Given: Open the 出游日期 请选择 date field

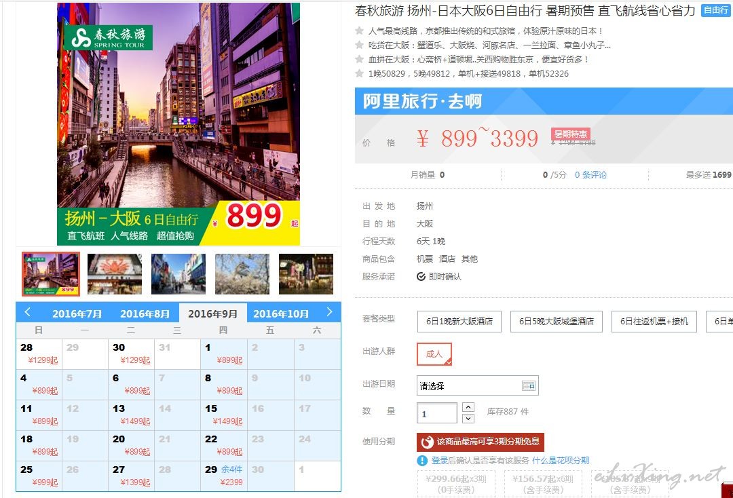Looking at the screenshot, I should click(477, 386).
